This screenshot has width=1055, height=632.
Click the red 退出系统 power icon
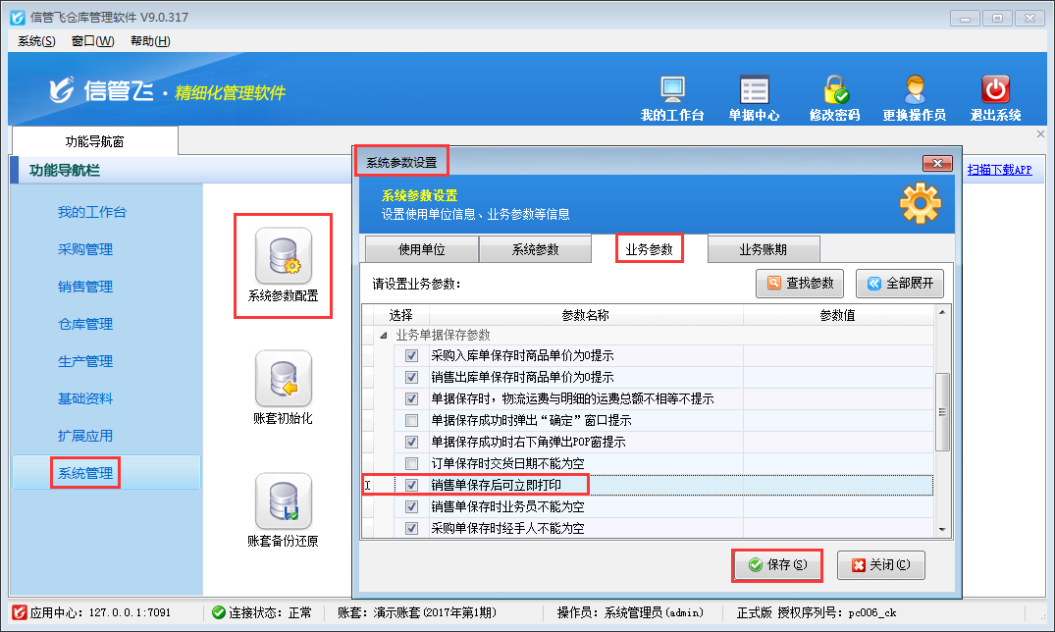tap(995, 90)
